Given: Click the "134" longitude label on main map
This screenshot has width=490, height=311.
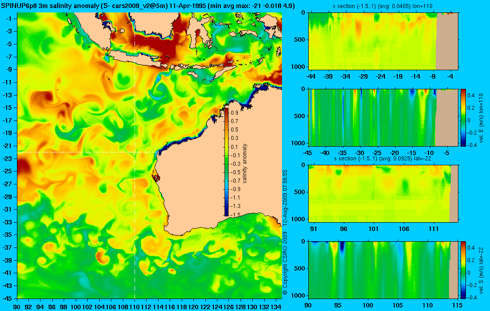Looking at the screenshot, I should pyautogui.click(x=276, y=307).
